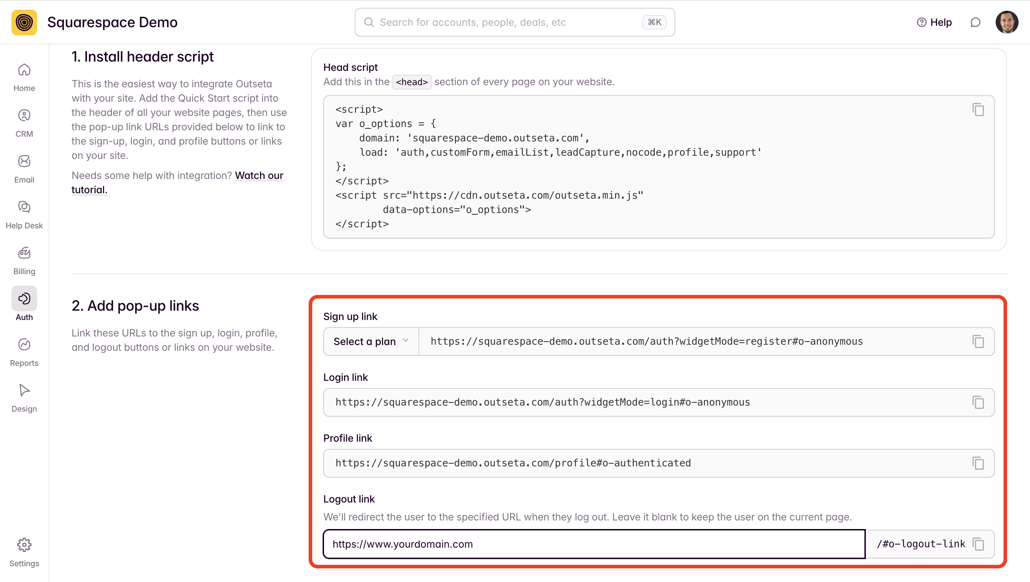Click the head script code block
The width and height of the screenshot is (1030, 582).
(659, 167)
